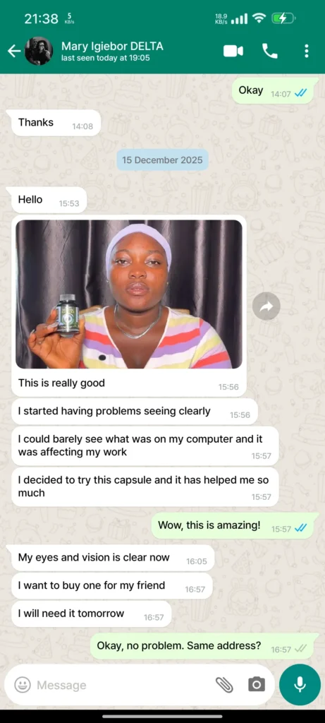Tap the back arrow to leave chat
Screen dimensions: 325x723
click(14, 51)
